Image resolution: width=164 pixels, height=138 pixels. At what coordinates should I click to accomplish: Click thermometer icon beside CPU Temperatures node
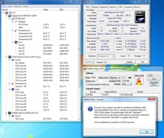pyautogui.click(x=13, y=83)
